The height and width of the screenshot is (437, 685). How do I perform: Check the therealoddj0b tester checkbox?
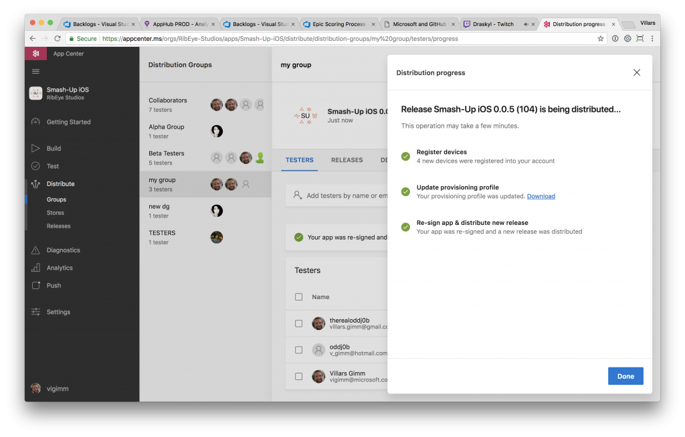pos(299,323)
